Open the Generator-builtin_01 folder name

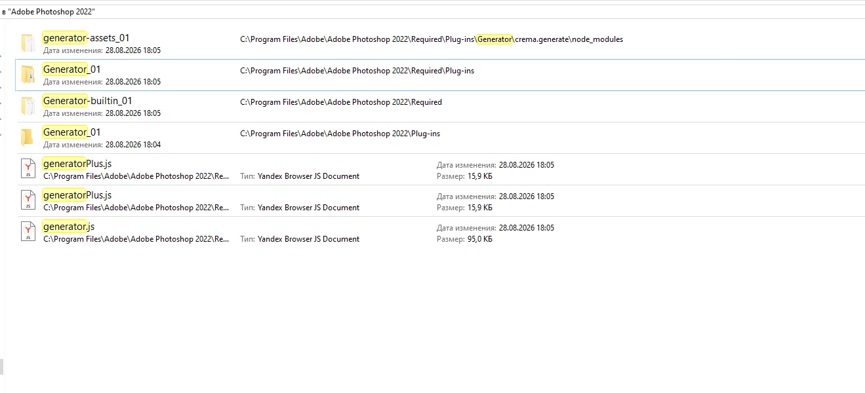coord(87,101)
